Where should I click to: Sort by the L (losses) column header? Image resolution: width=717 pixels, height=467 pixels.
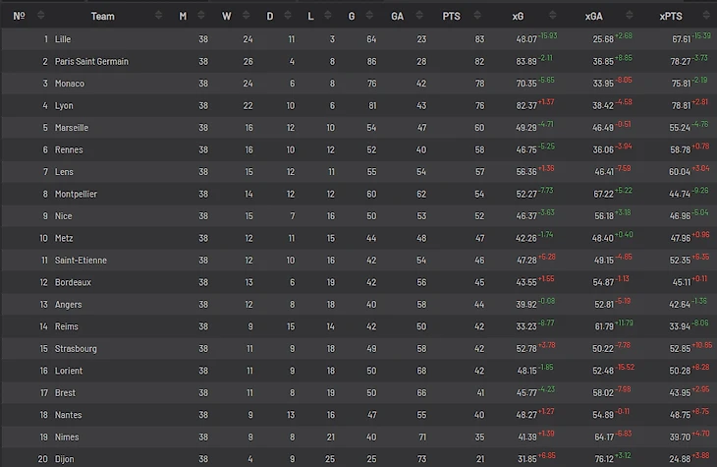coord(311,16)
